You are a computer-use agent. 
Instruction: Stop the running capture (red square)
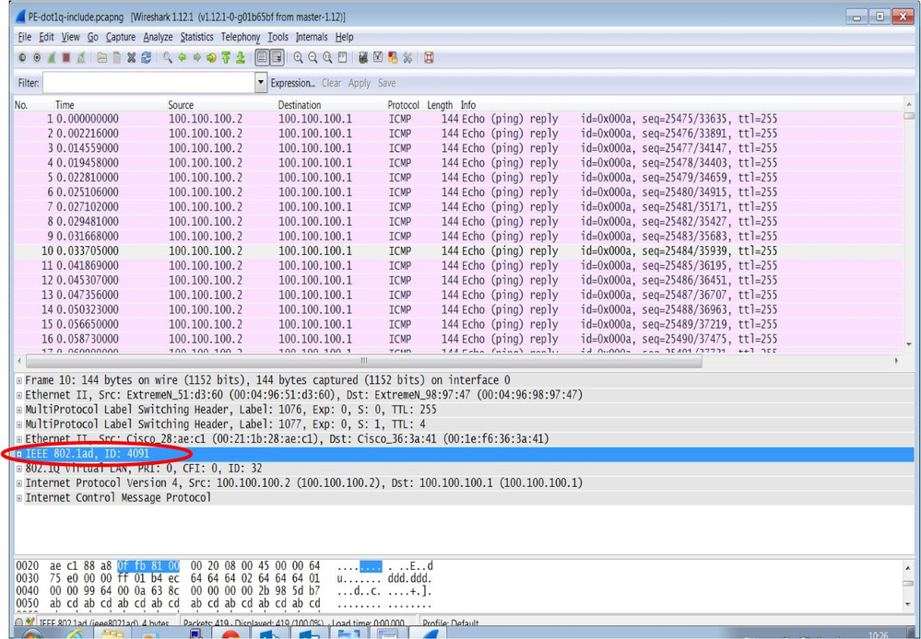(x=66, y=57)
